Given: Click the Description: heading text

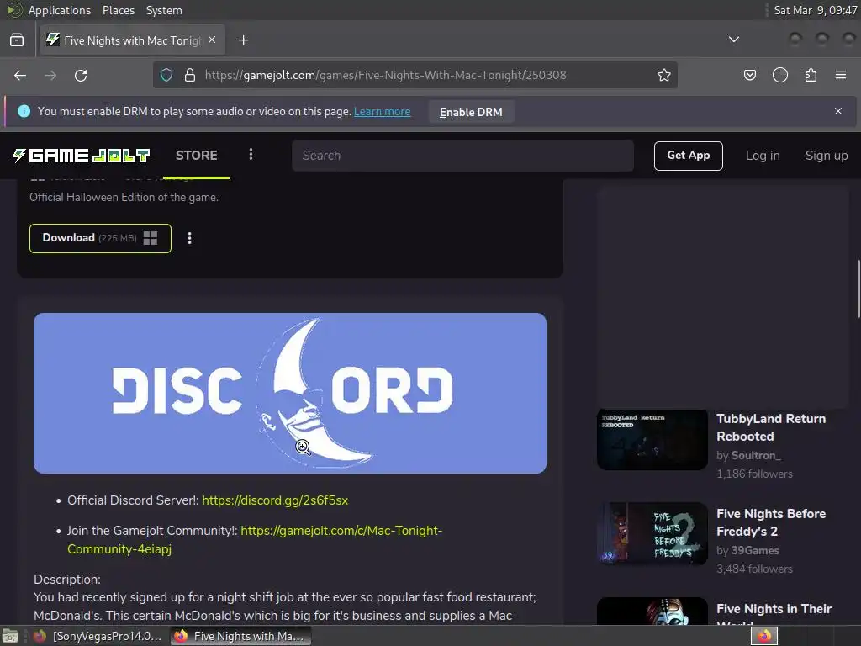Looking at the screenshot, I should (x=67, y=579).
